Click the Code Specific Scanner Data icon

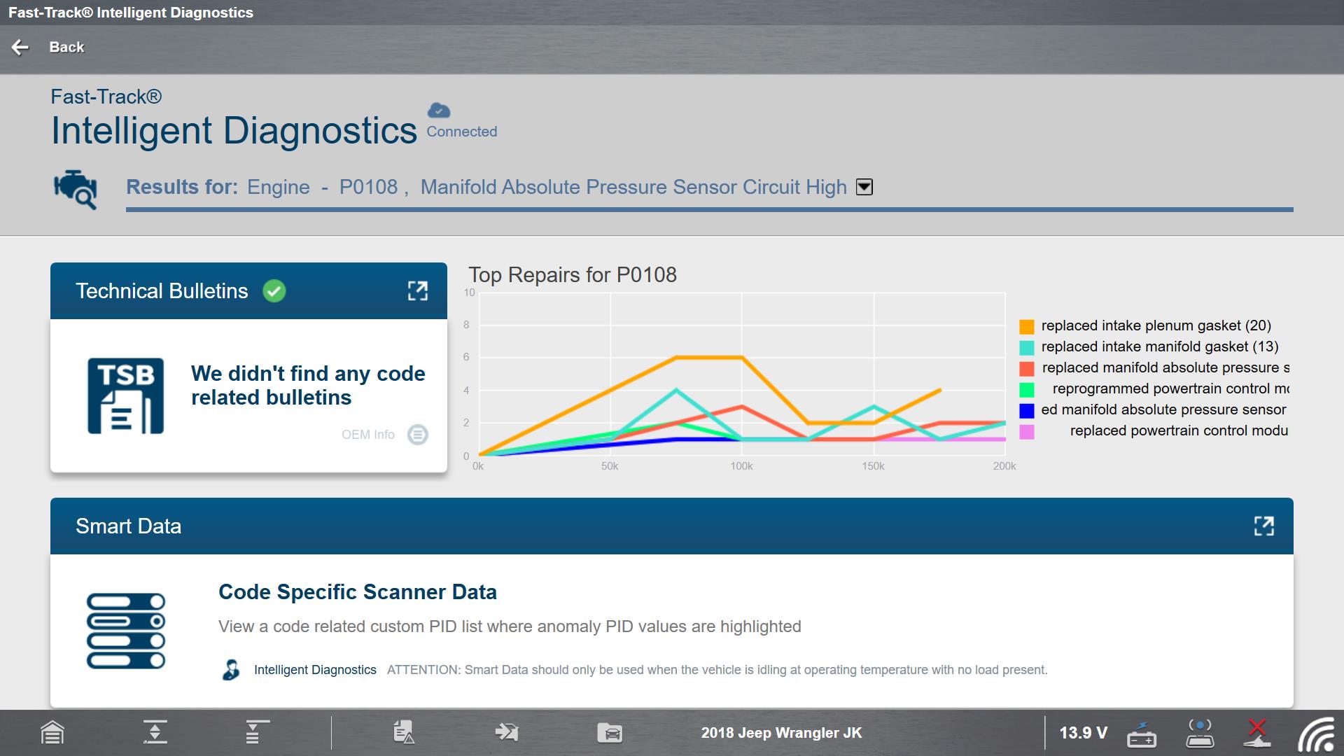point(126,631)
